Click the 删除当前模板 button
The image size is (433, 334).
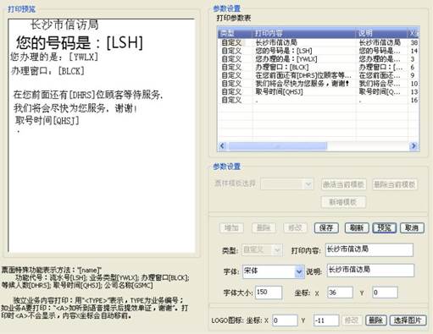(395, 184)
